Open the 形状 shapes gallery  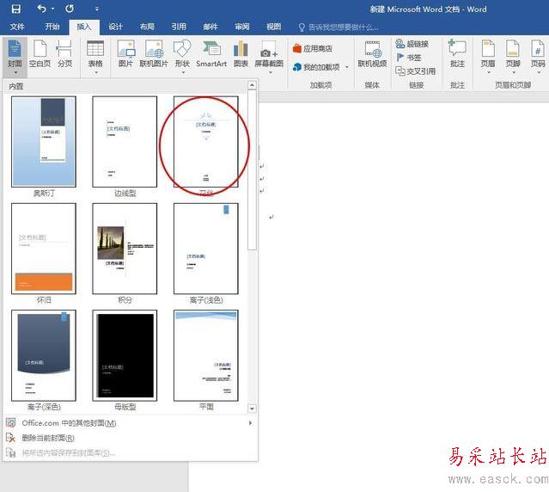point(182,57)
